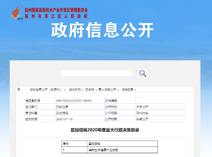
Task: Select index number MB1503232/2020-08063
Action: click(74, 101)
